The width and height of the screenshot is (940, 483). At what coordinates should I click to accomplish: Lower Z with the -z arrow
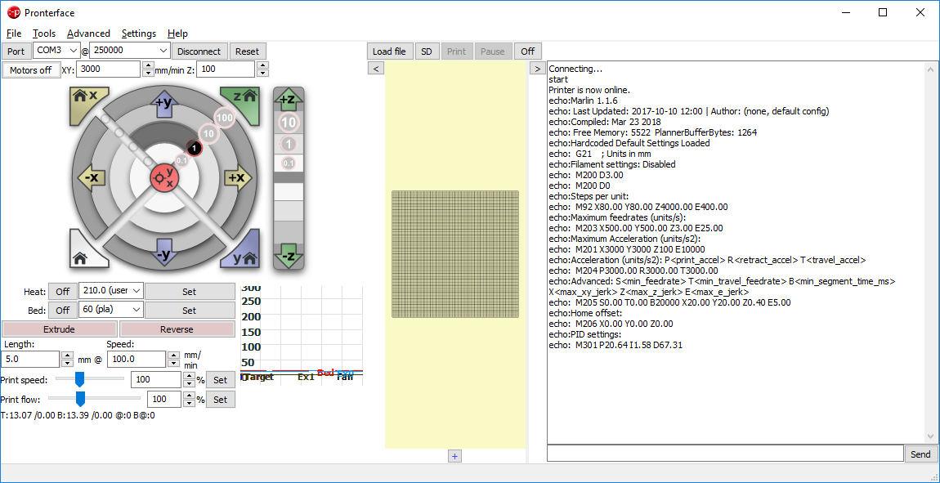click(289, 257)
